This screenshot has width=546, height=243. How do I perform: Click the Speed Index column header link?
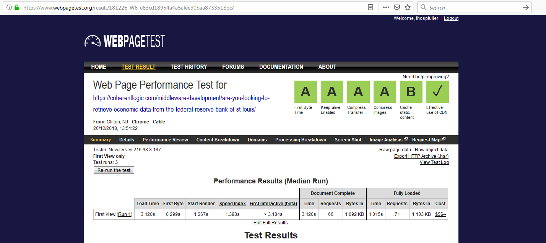232,204
